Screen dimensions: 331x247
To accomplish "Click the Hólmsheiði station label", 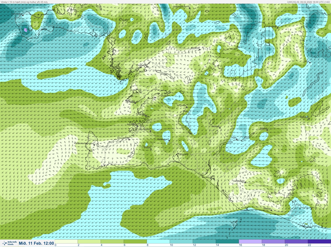I will (x=144, y=129).
